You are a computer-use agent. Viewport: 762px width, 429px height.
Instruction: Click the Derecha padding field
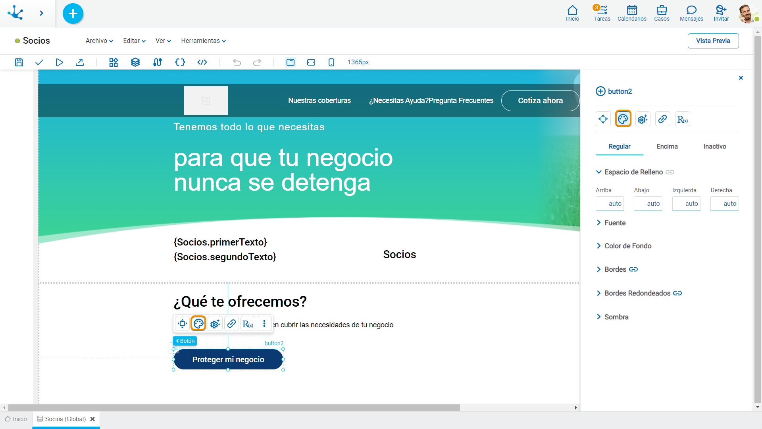point(724,203)
